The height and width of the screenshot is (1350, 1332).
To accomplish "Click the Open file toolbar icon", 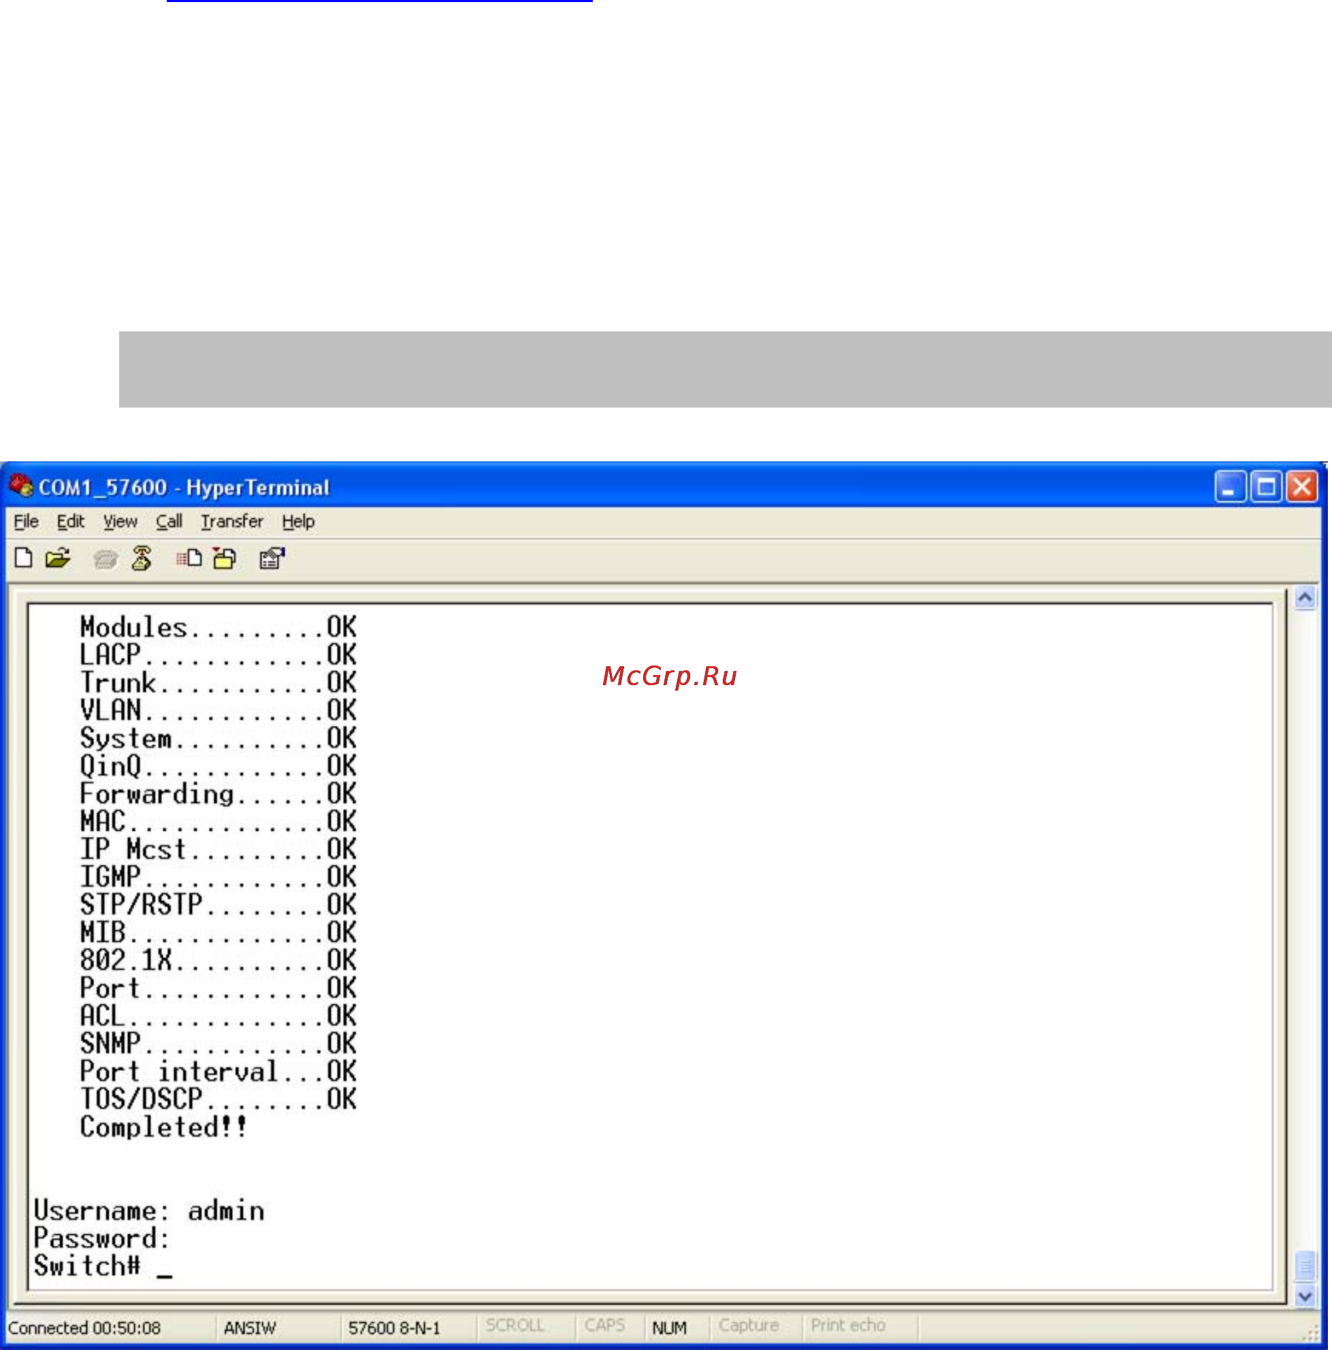I will [58, 557].
